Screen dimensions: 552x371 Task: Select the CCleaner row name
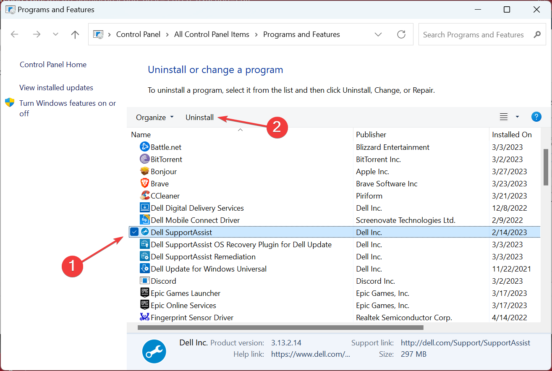(165, 196)
